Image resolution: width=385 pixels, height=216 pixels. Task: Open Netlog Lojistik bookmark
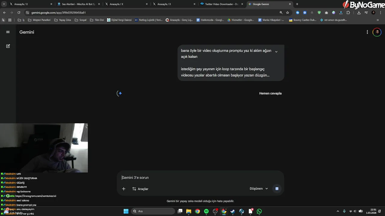coord(149,20)
